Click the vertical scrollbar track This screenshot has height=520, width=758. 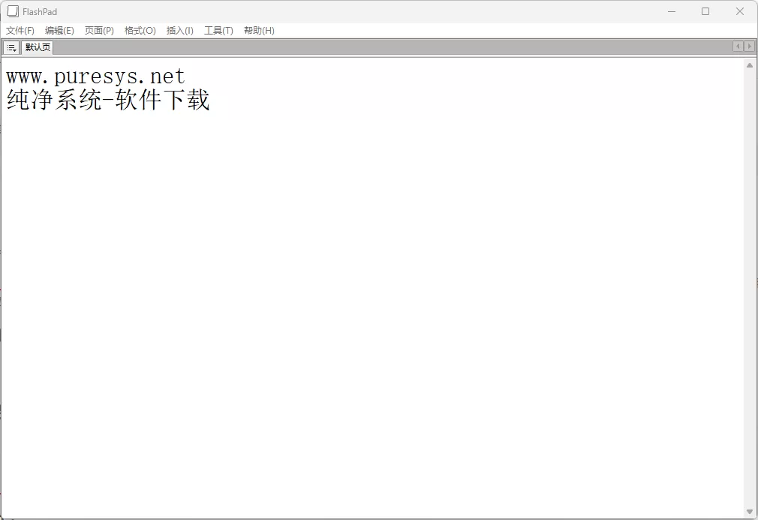click(750, 300)
